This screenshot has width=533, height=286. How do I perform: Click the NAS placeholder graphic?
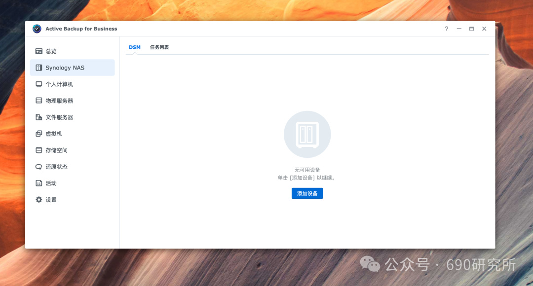click(307, 134)
